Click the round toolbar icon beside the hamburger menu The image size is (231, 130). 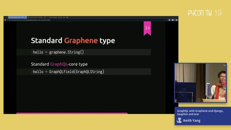coord(173,20)
